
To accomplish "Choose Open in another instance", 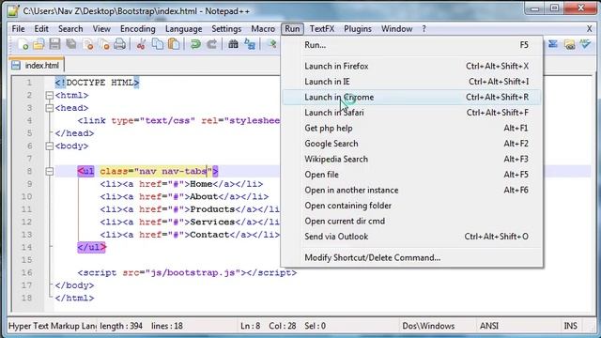I will point(412,190).
